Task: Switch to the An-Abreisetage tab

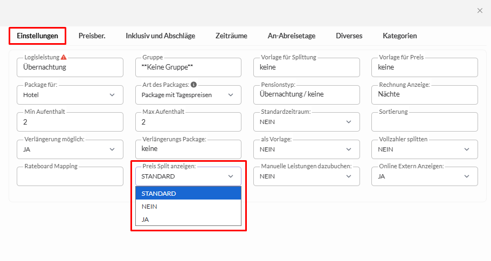Action: (x=291, y=36)
